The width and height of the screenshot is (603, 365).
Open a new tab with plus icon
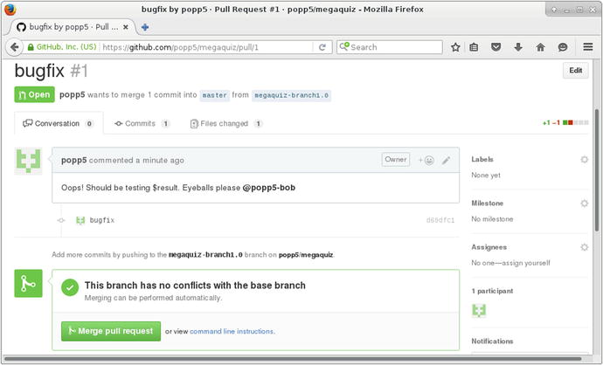click(x=145, y=27)
